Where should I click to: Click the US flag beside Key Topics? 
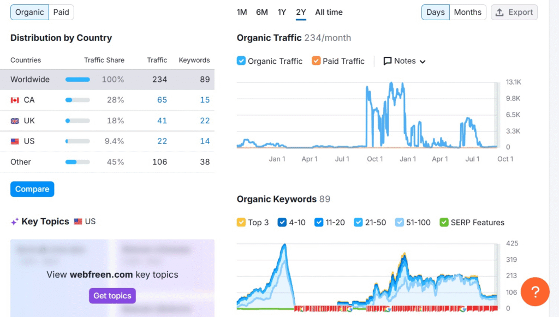click(78, 222)
